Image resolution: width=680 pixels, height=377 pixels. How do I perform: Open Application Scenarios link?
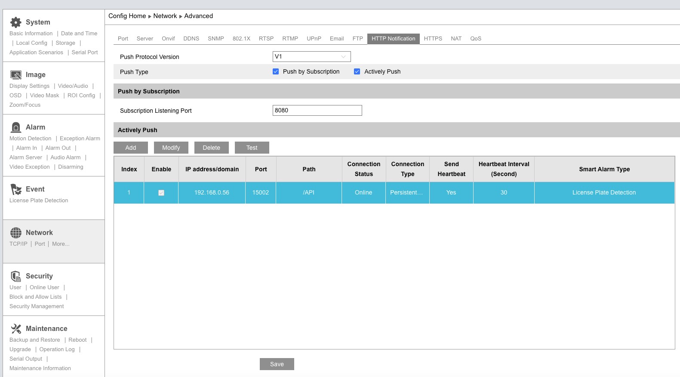[x=36, y=52]
